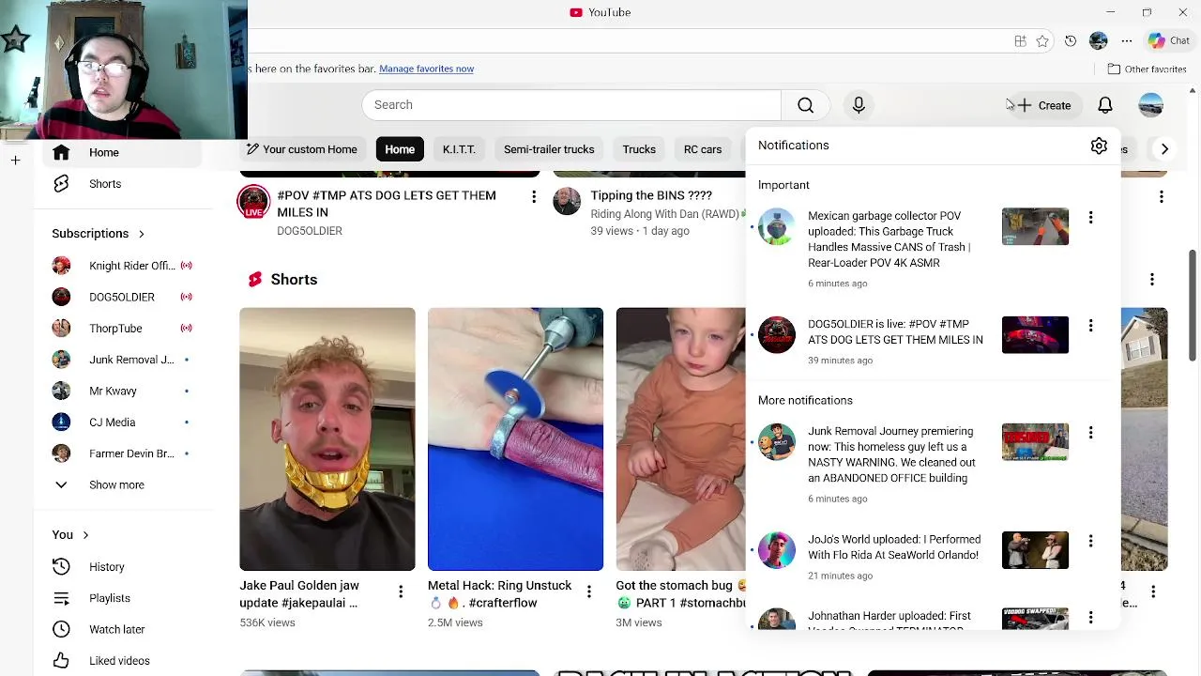The height and width of the screenshot is (676, 1201).
Task: Open Knight Rider Official subscription channel
Action: [122, 266]
